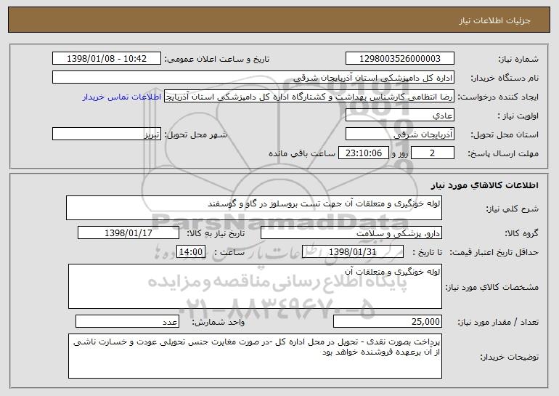The height and width of the screenshot is (396, 559).
Task: Click the need date field 1398/01/17
Action: (x=128, y=233)
